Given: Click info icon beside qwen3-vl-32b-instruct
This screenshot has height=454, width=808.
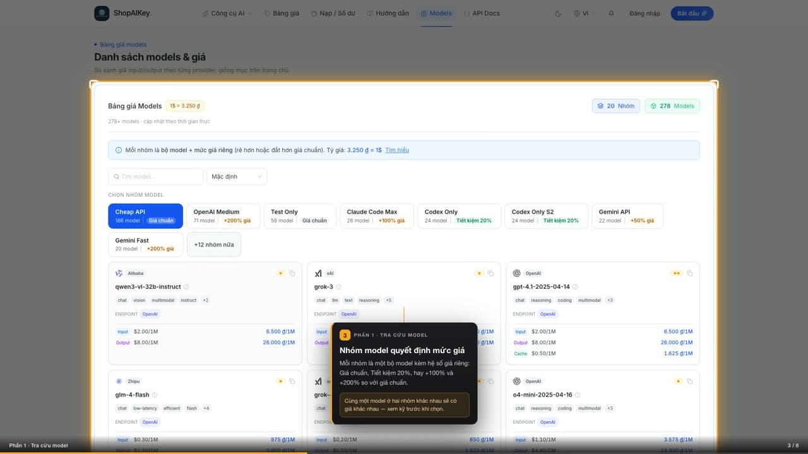Looking at the screenshot, I should click(186, 287).
